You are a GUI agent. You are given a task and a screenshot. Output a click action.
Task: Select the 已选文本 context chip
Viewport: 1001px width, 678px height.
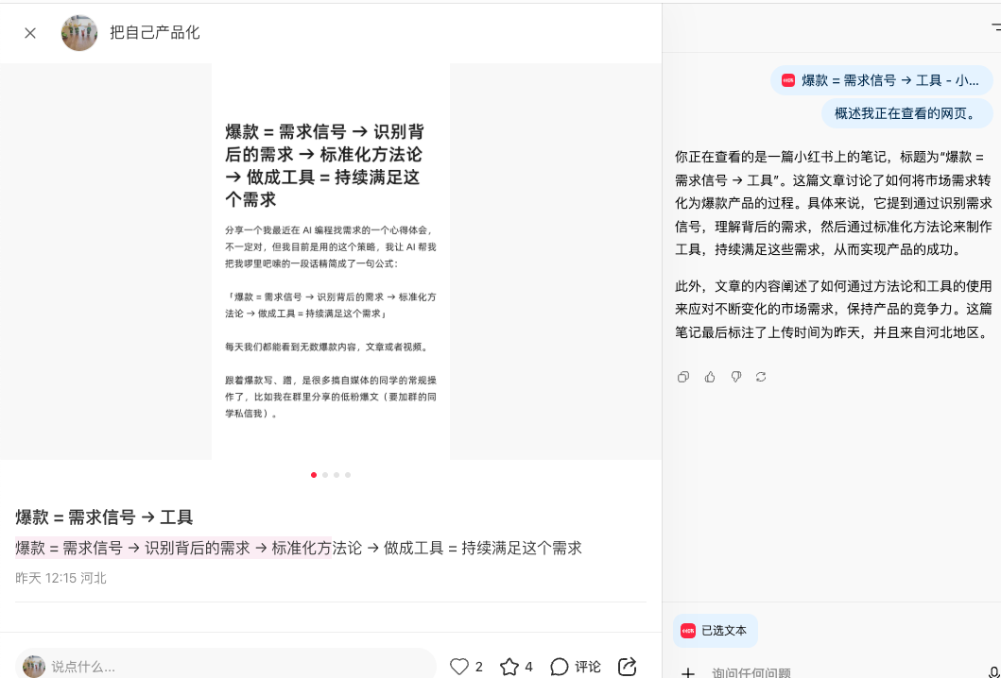[x=716, y=630]
